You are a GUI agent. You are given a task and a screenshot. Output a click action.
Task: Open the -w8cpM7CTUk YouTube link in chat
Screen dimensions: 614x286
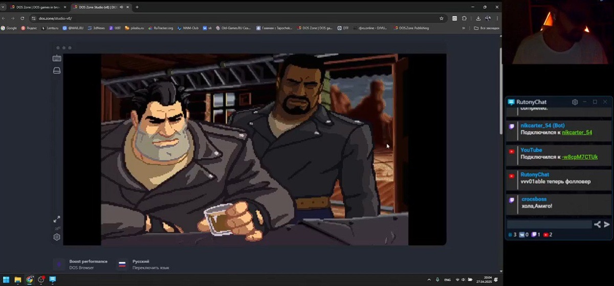579,157
